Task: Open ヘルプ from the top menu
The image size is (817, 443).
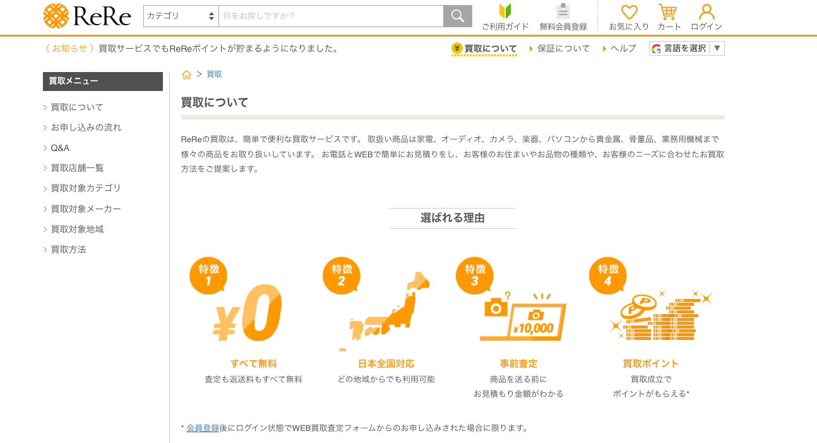Action: pyautogui.click(x=623, y=48)
